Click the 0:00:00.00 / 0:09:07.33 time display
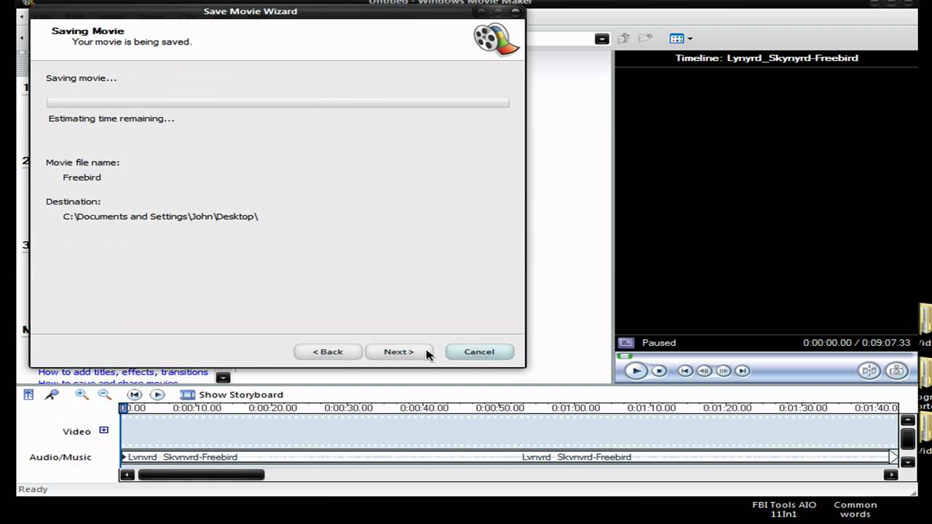 pyautogui.click(x=856, y=343)
